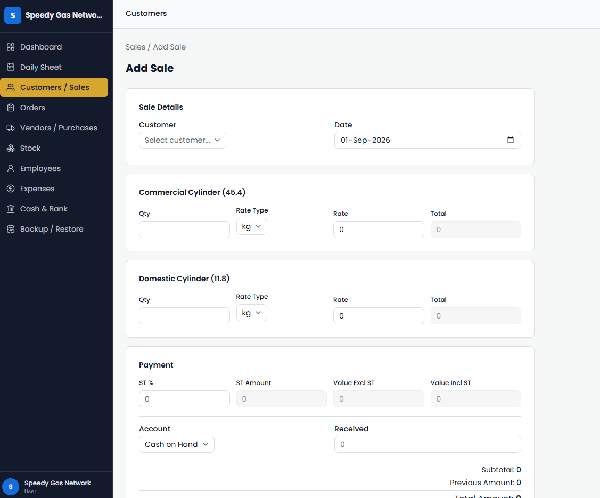This screenshot has width=600, height=498.
Task: Open the Orders section
Action: tap(54, 108)
